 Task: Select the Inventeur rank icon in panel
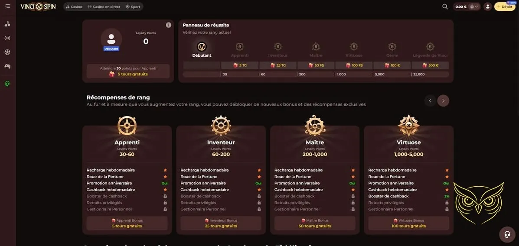coord(277,47)
